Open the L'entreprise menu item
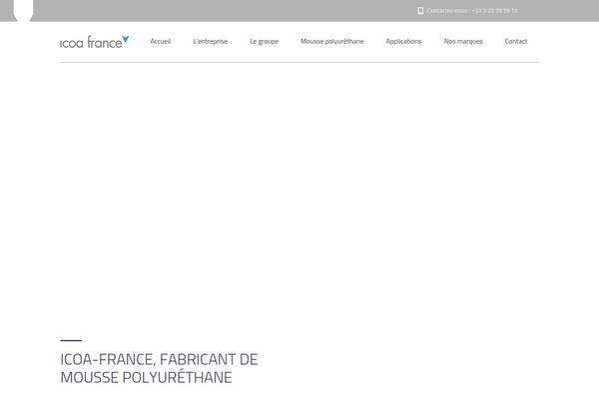The image size is (599, 399). [210, 41]
